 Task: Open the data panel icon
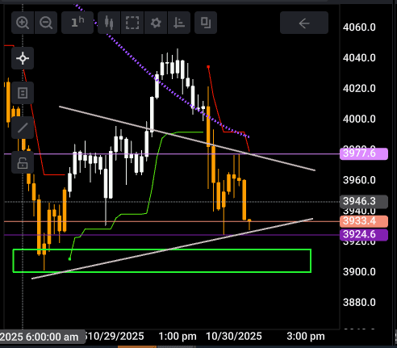[x=23, y=93]
